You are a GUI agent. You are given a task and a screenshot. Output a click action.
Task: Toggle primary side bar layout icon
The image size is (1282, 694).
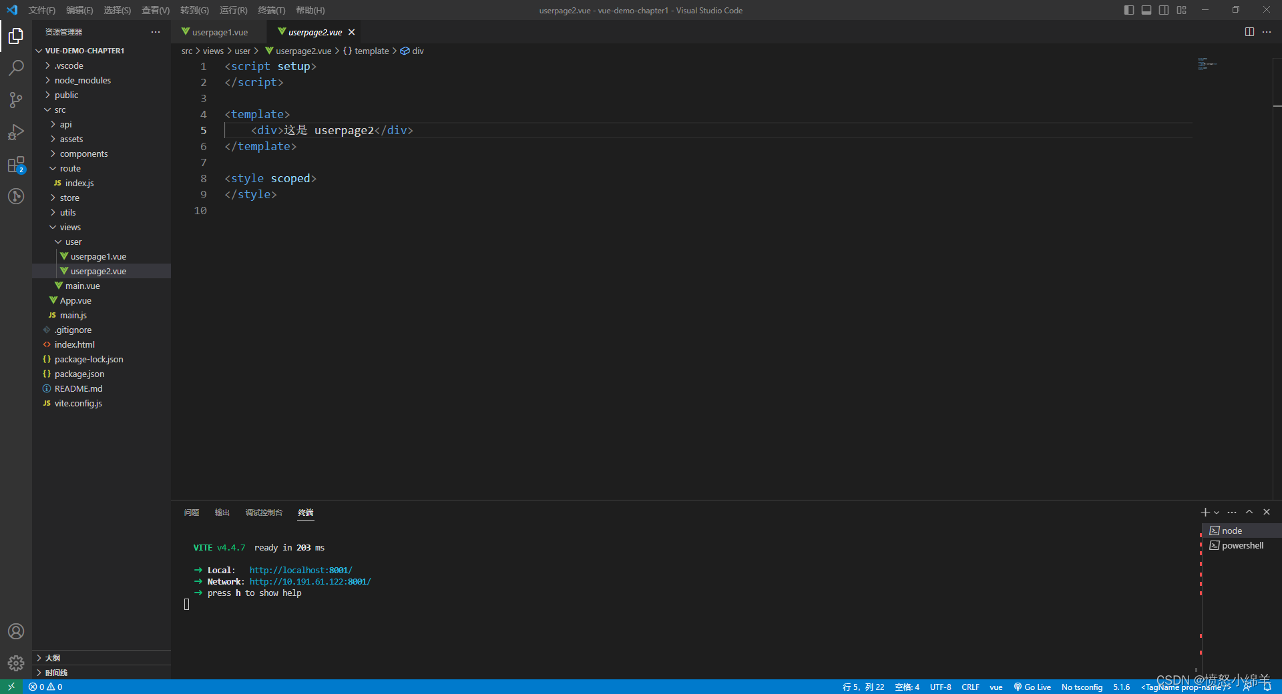1129,10
